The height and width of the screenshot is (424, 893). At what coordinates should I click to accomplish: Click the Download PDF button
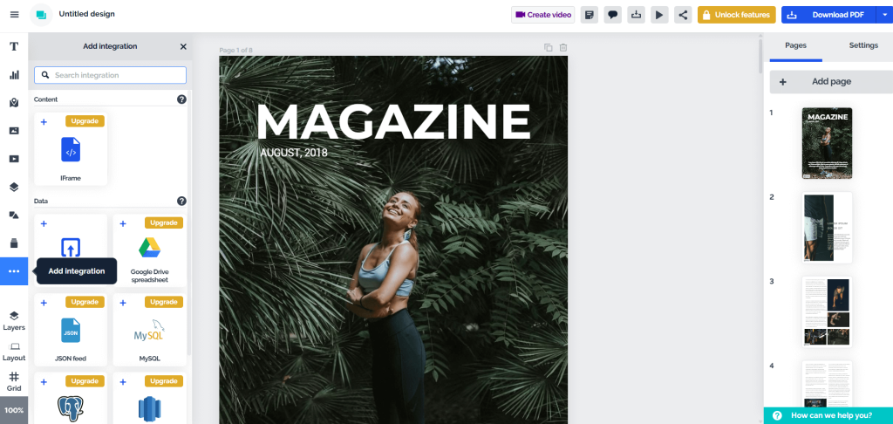click(x=828, y=15)
